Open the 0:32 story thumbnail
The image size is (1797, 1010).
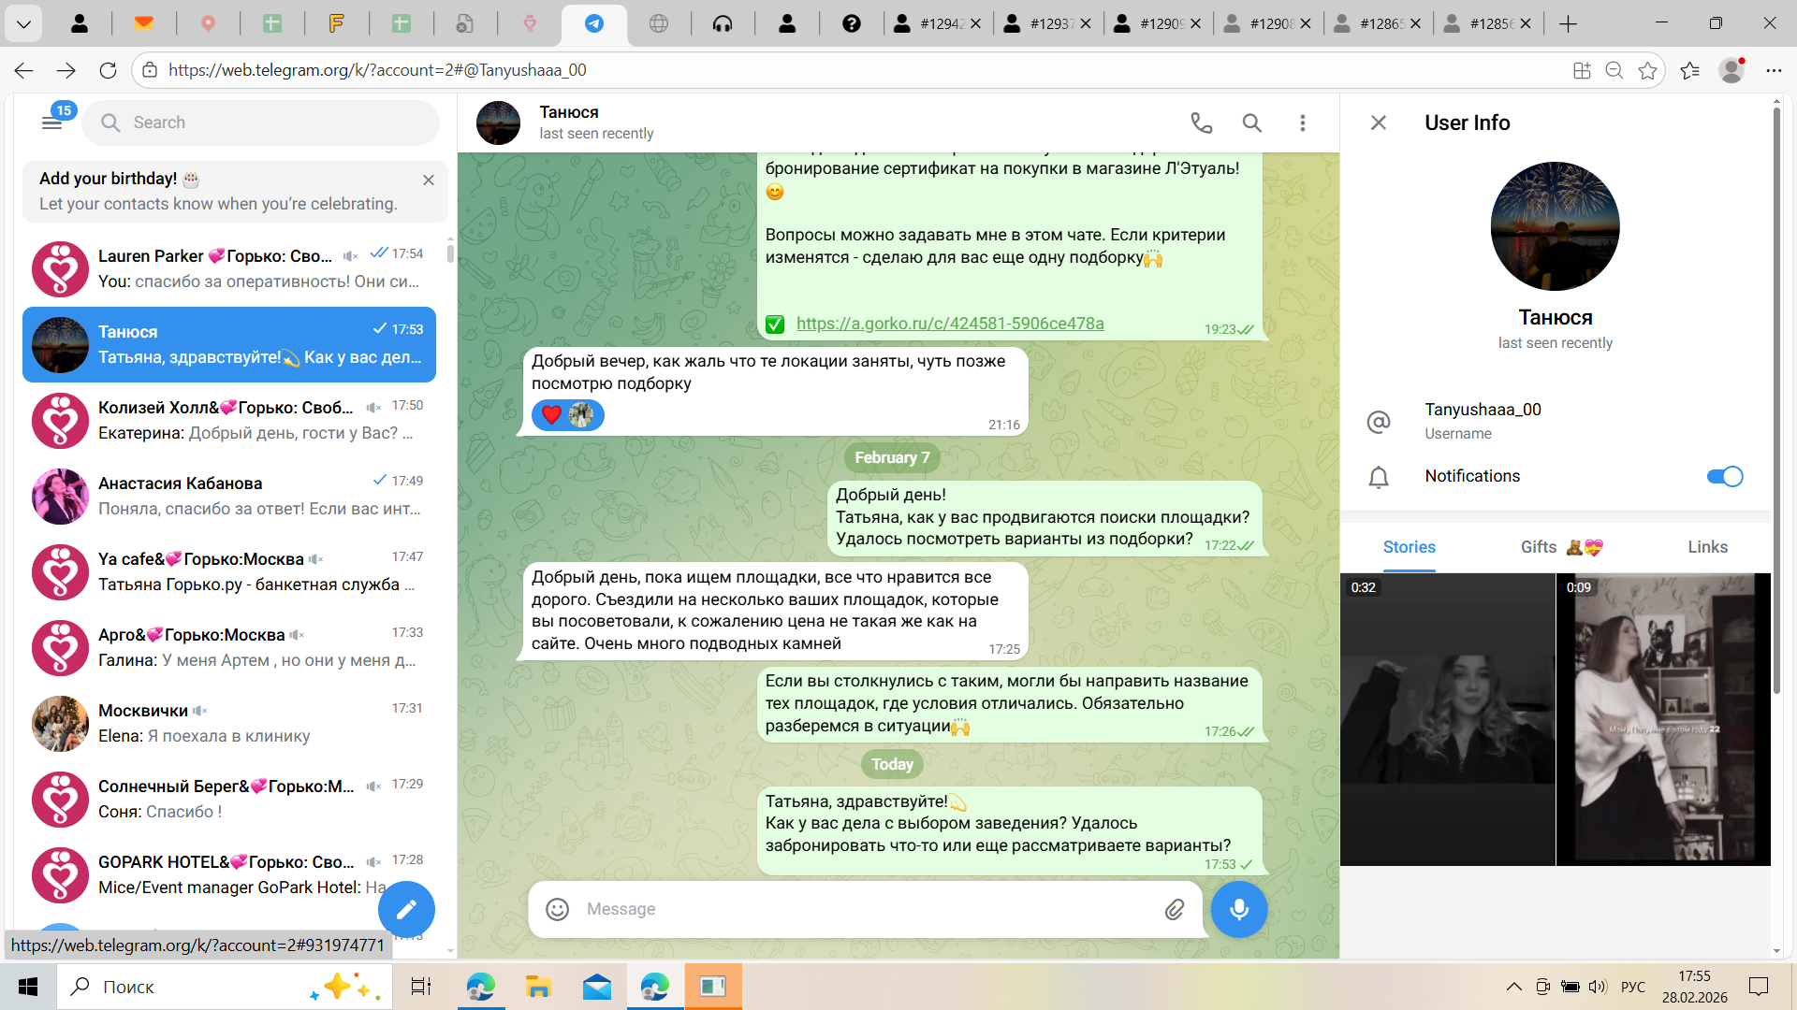point(1447,719)
